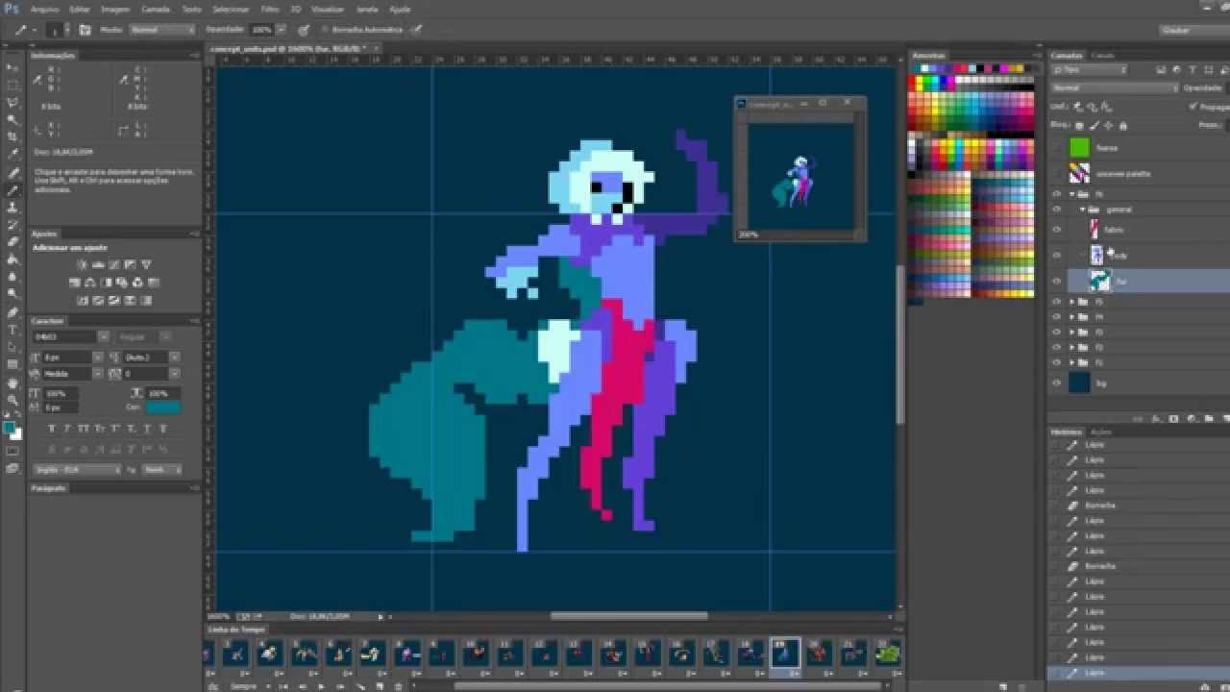Click lock all icon in layers panel
The width and height of the screenshot is (1230, 692).
[x=1123, y=126]
